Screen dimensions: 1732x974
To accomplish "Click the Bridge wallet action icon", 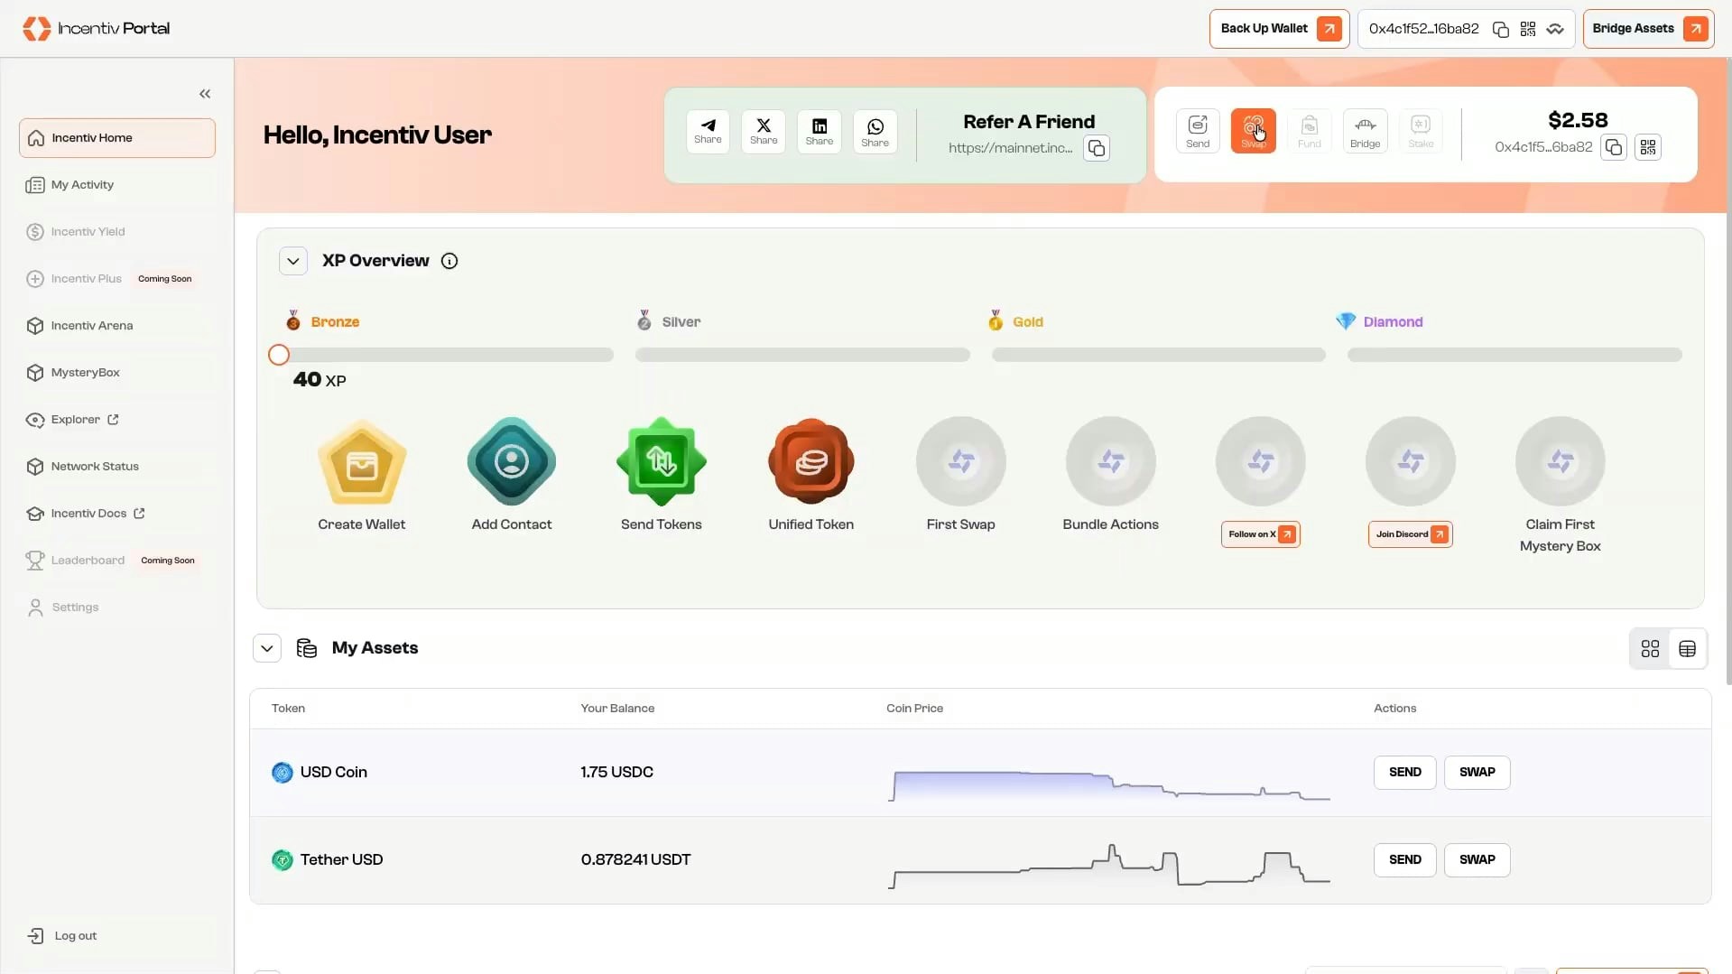I will [x=1365, y=131].
